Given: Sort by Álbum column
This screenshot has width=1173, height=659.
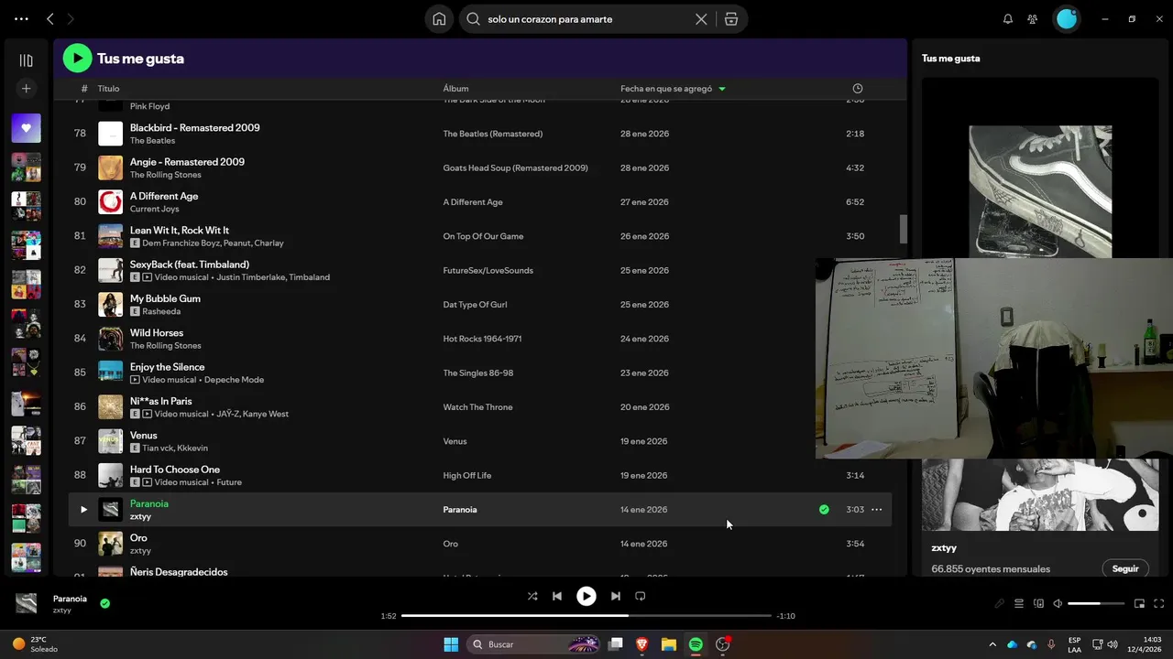Looking at the screenshot, I should pos(455,89).
